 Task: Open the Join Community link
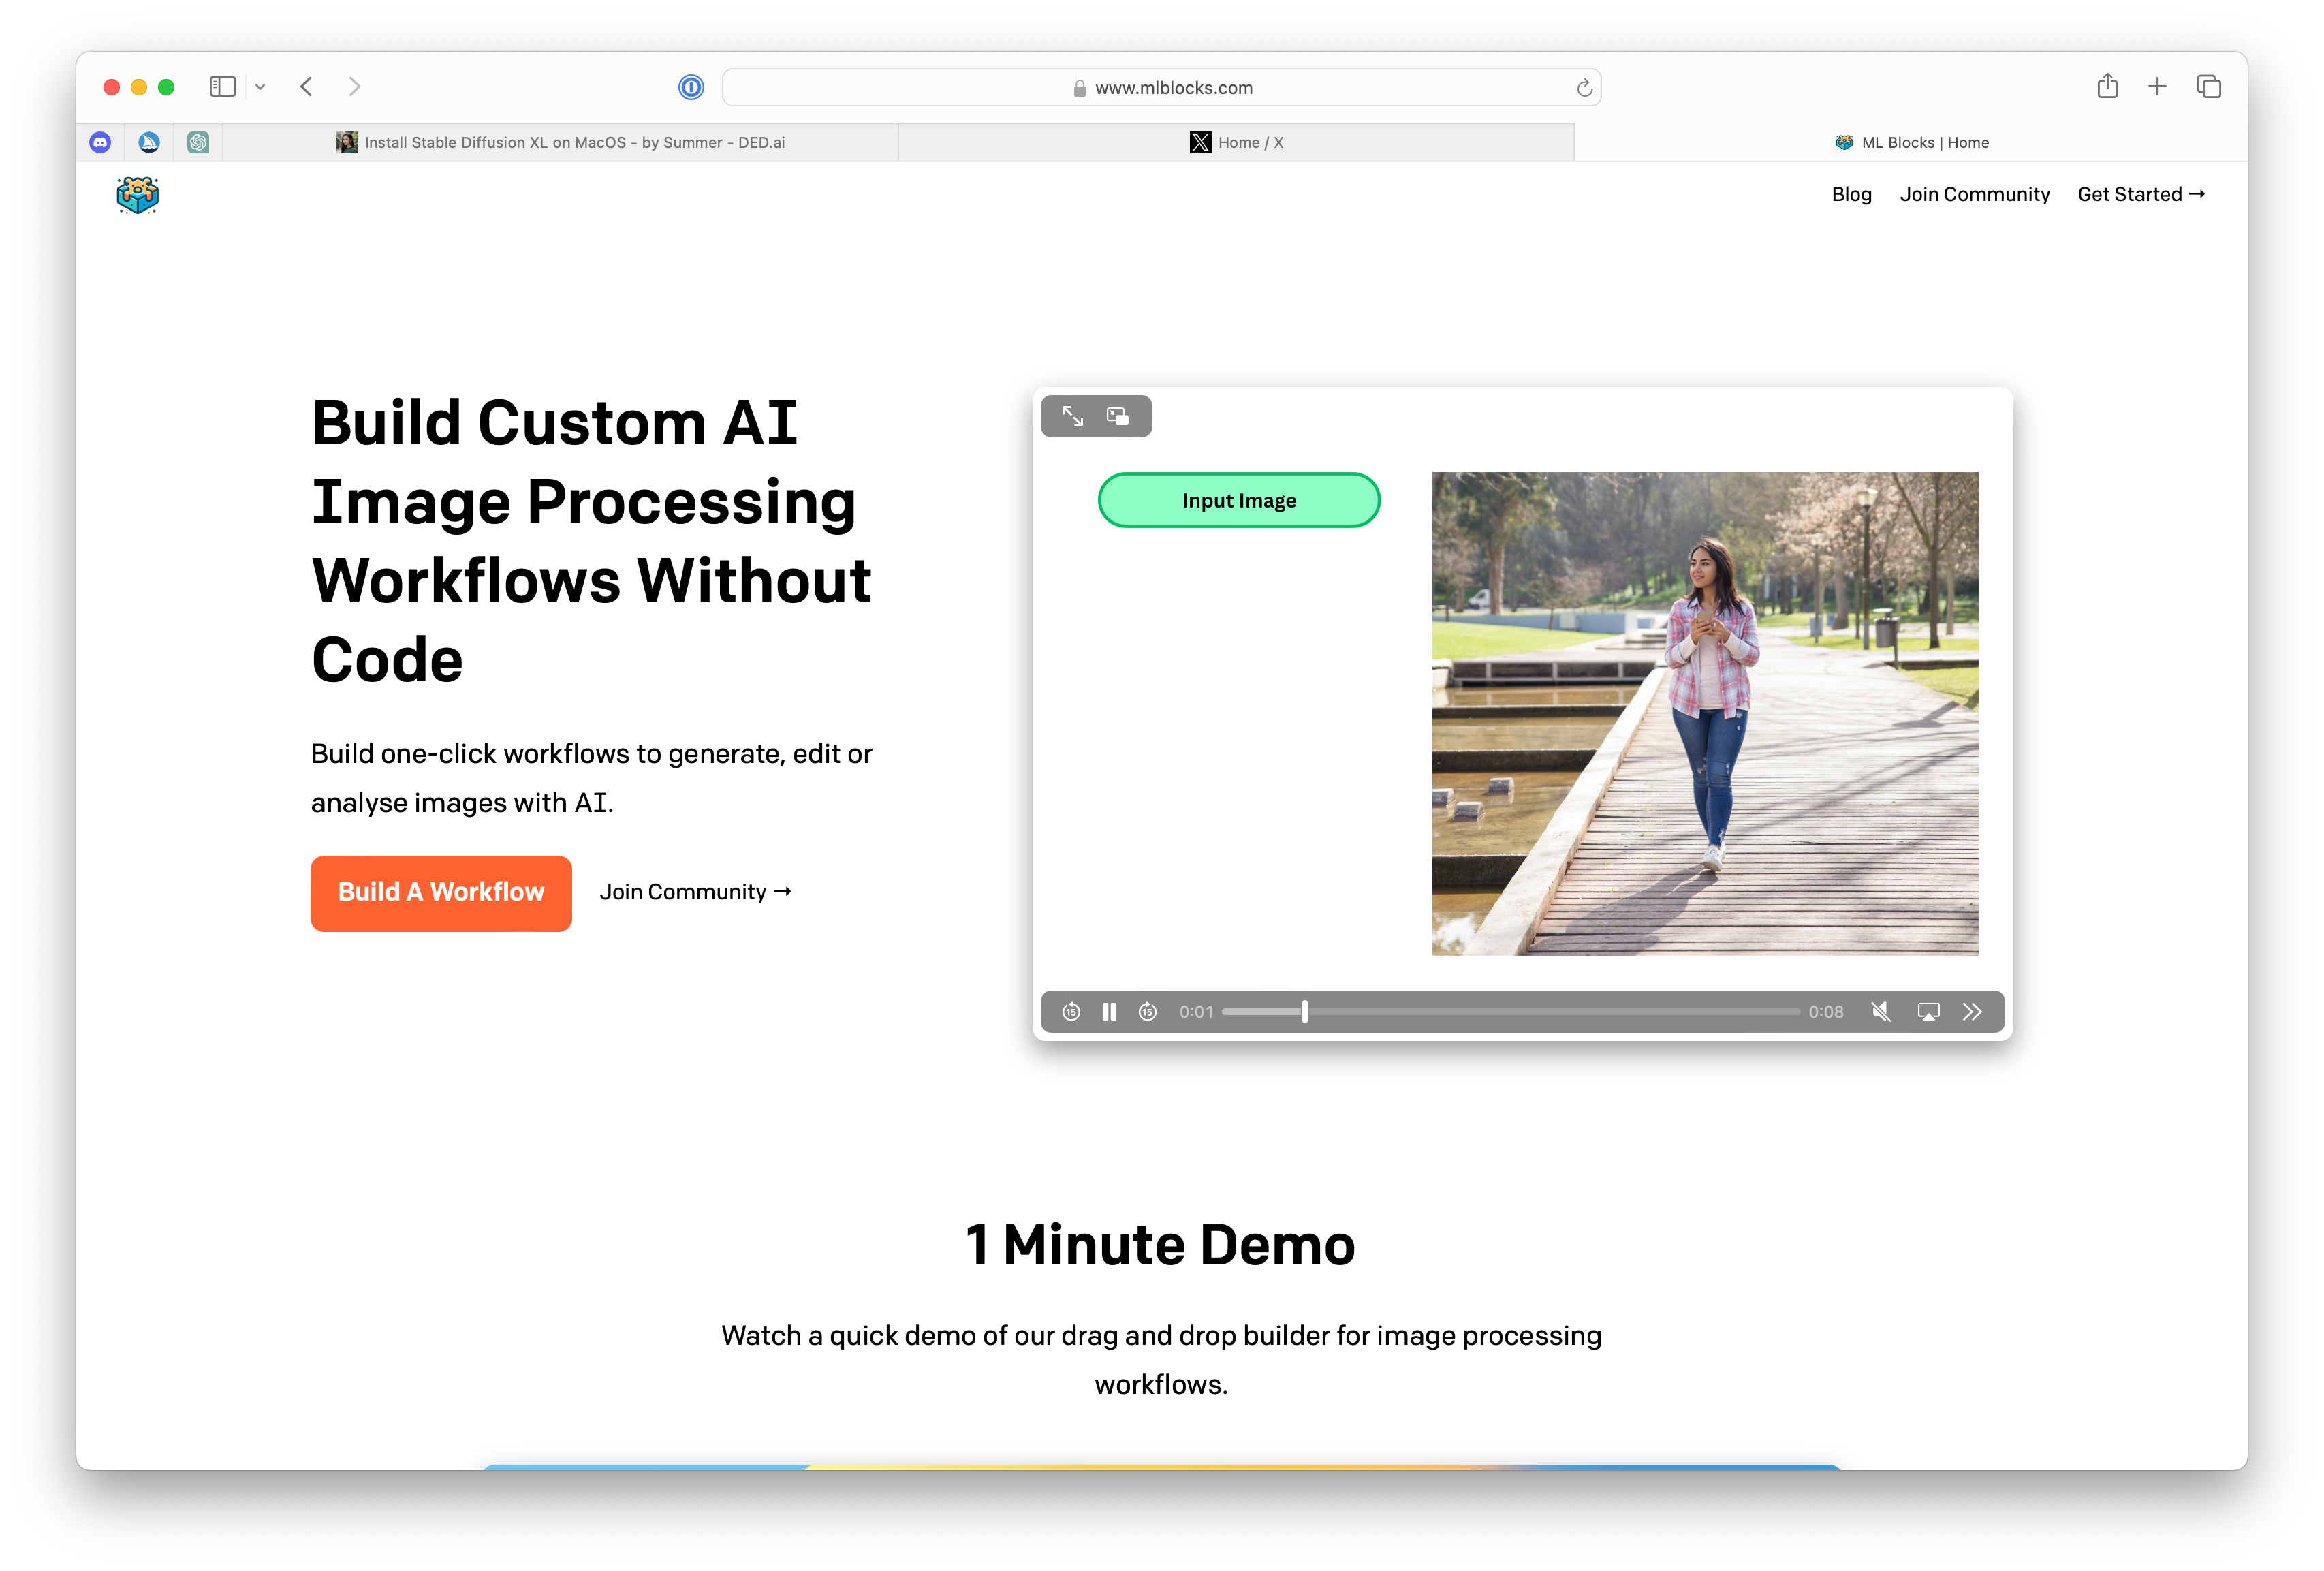[1974, 194]
